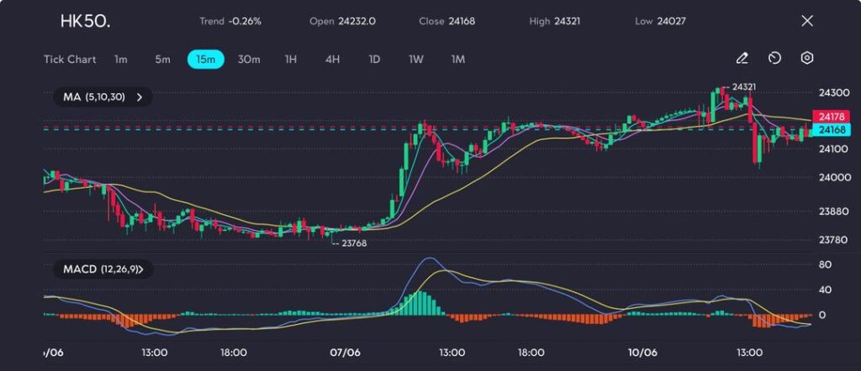This screenshot has width=861, height=371.
Task: Switch to the 30m timeframe
Action: (x=249, y=60)
